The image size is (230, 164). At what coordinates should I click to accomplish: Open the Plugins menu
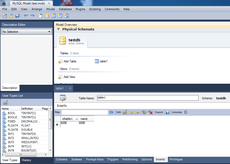pyautogui.click(x=80, y=9)
